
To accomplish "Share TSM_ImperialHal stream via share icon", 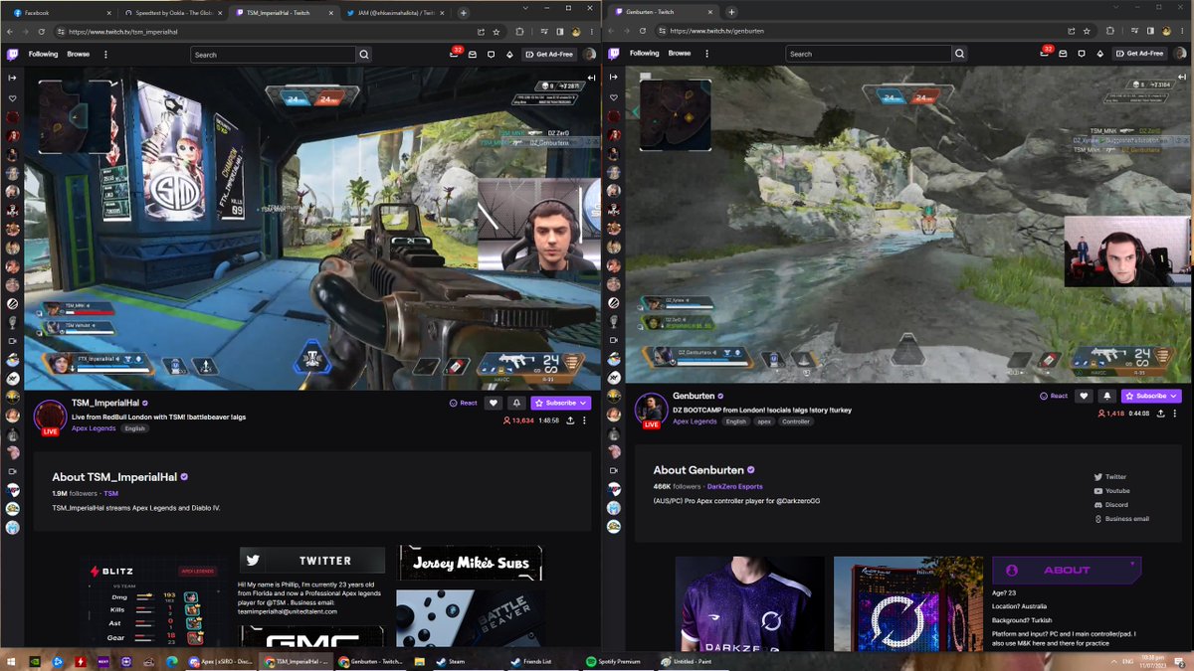I will point(570,420).
